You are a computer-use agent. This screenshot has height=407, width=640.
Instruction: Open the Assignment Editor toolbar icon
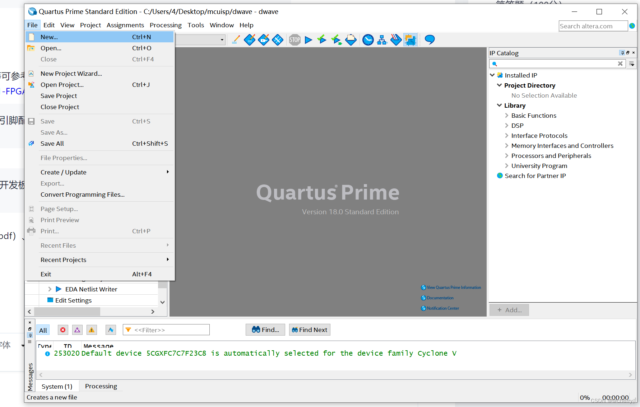(x=250, y=40)
